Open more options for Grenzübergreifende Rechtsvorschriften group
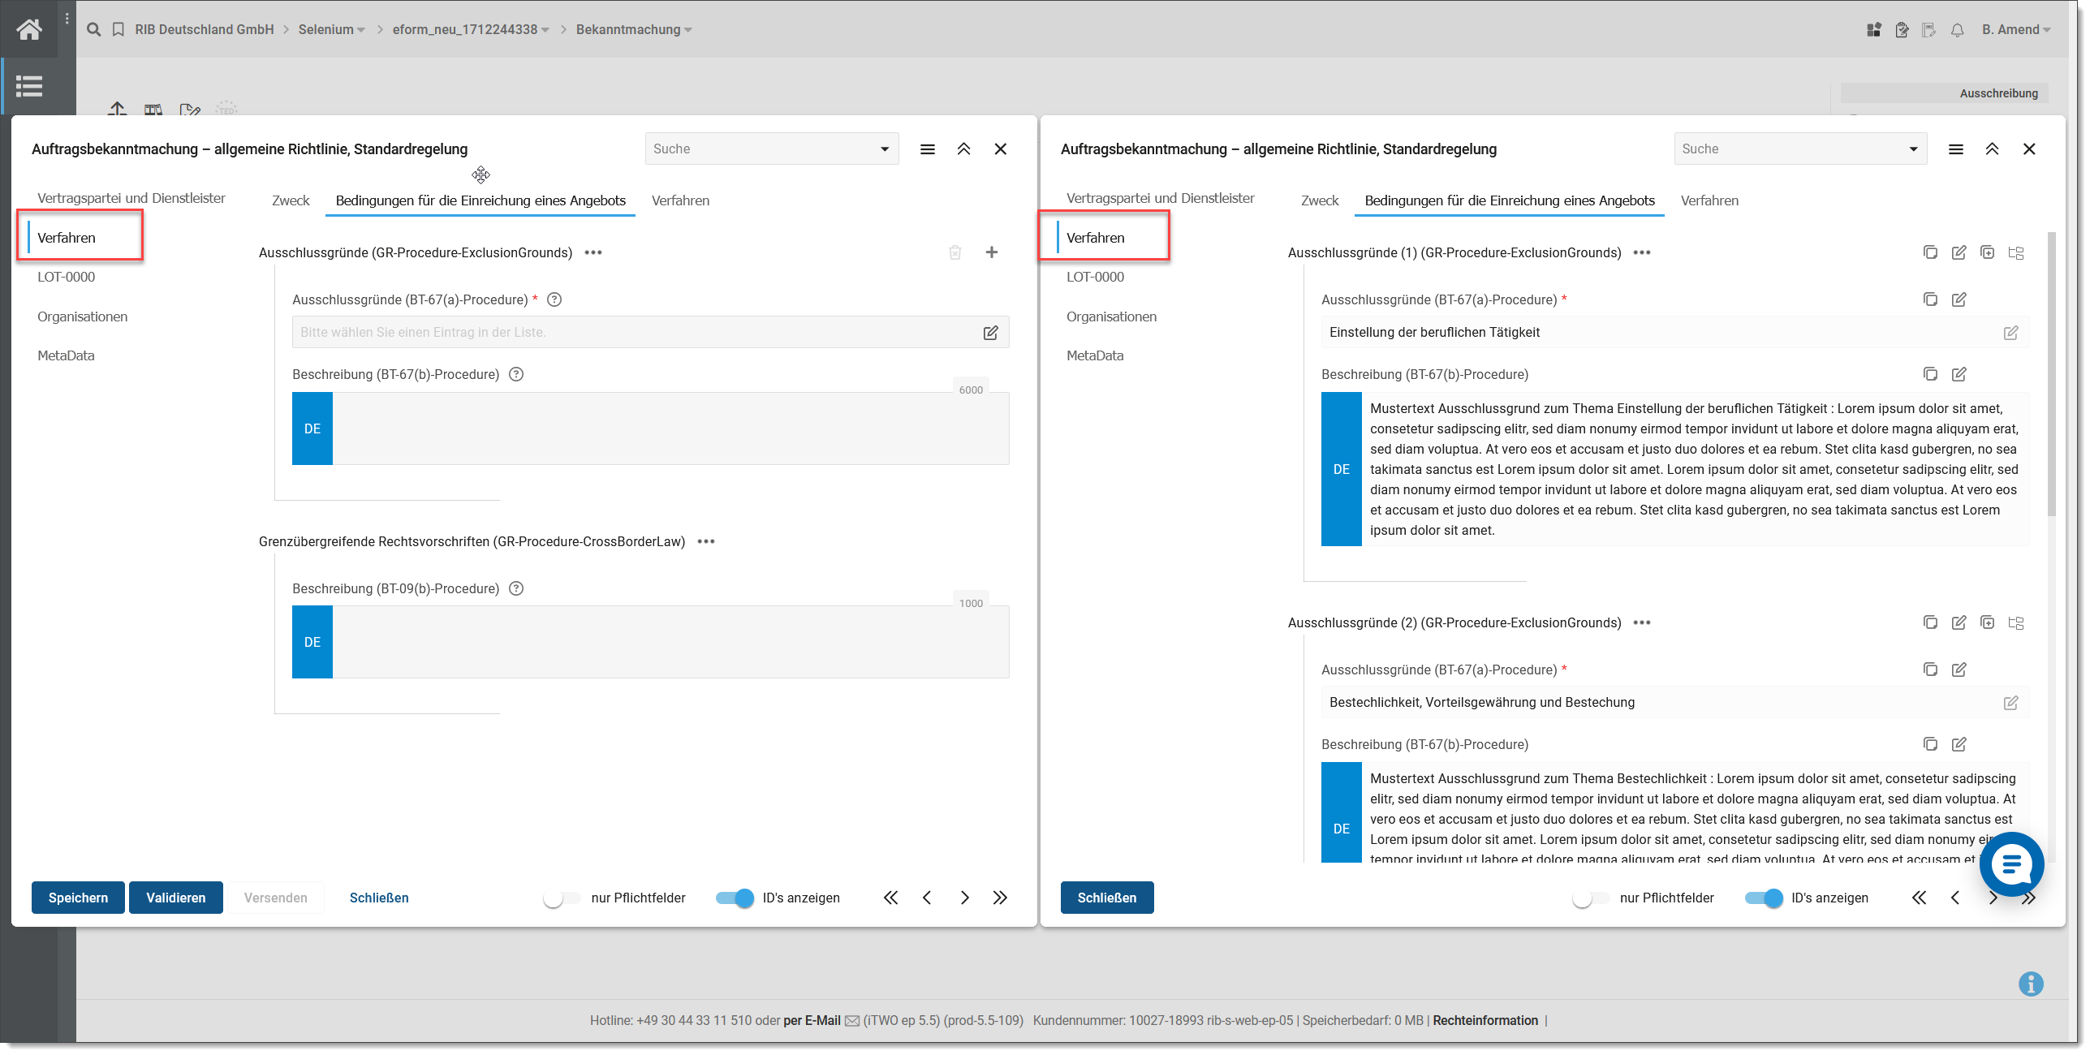The width and height of the screenshot is (2090, 1055). (x=706, y=541)
